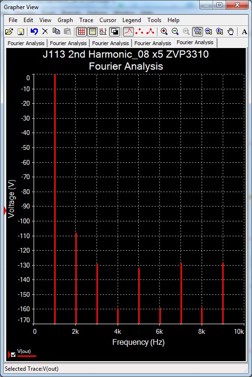252x377 pixels.
Task: Click the Open file folder icon
Action: click(9, 32)
